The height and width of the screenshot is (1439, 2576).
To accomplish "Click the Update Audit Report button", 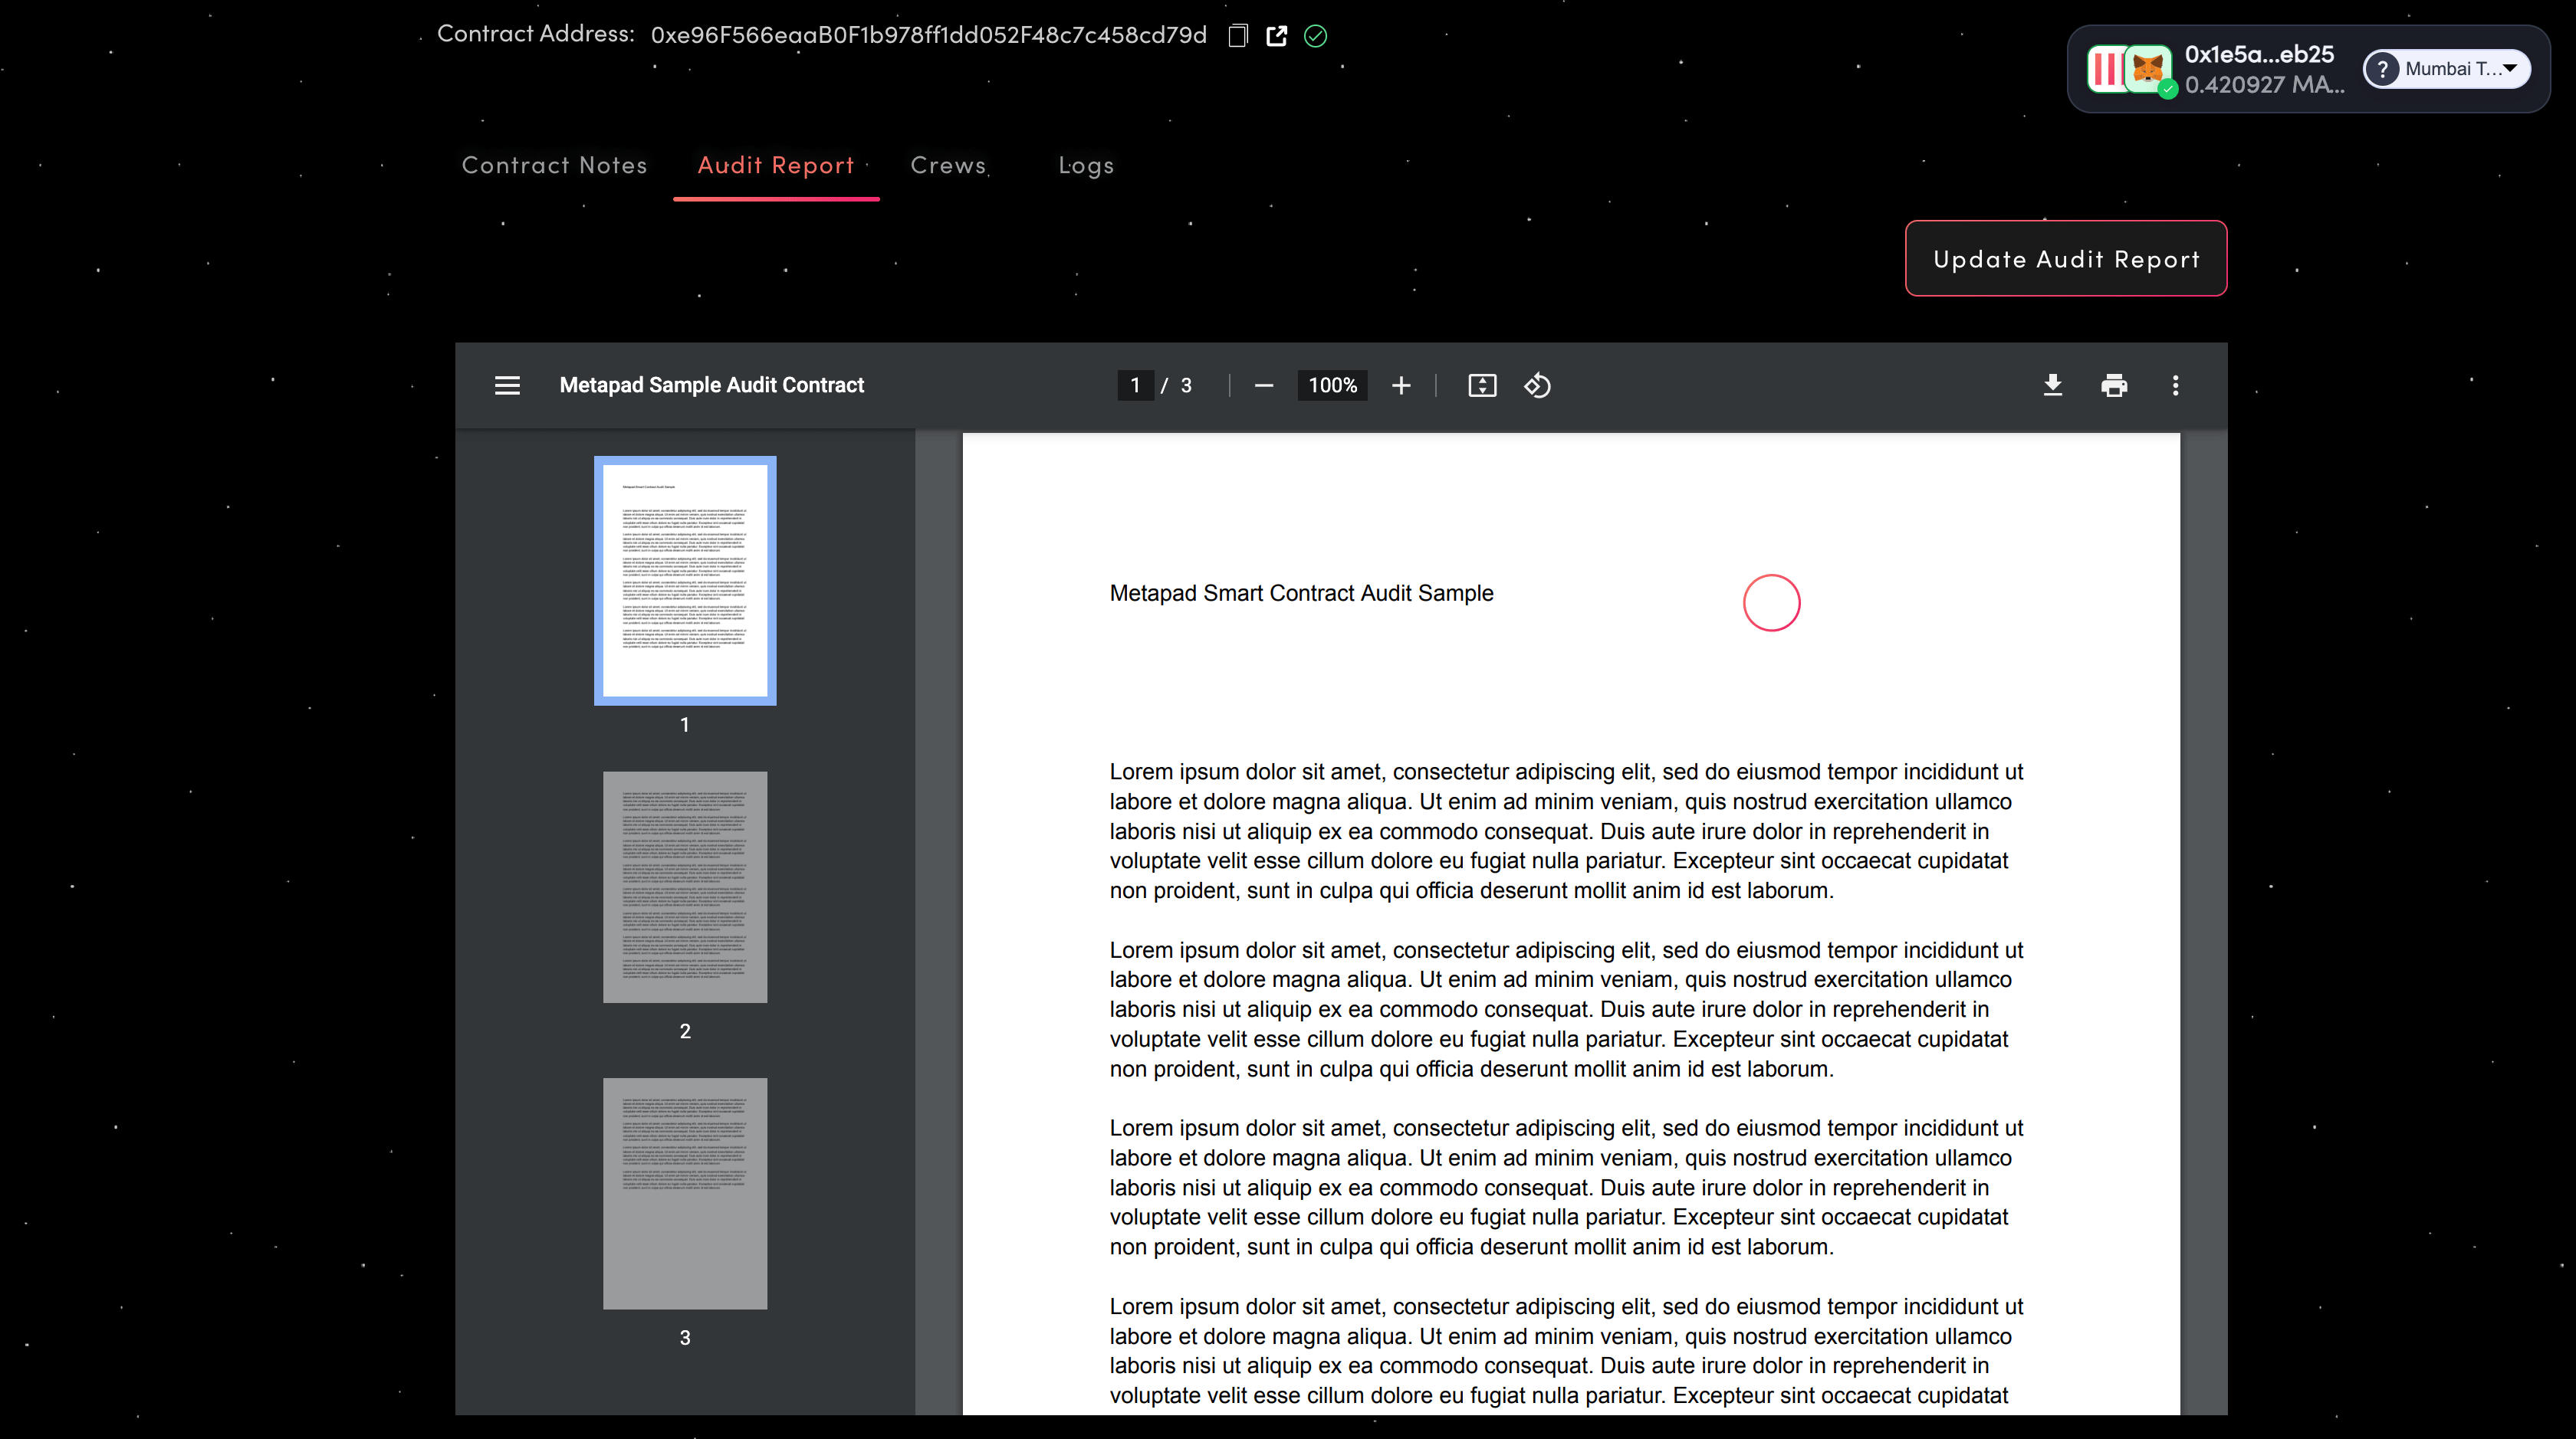I will (x=2065, y=259).
